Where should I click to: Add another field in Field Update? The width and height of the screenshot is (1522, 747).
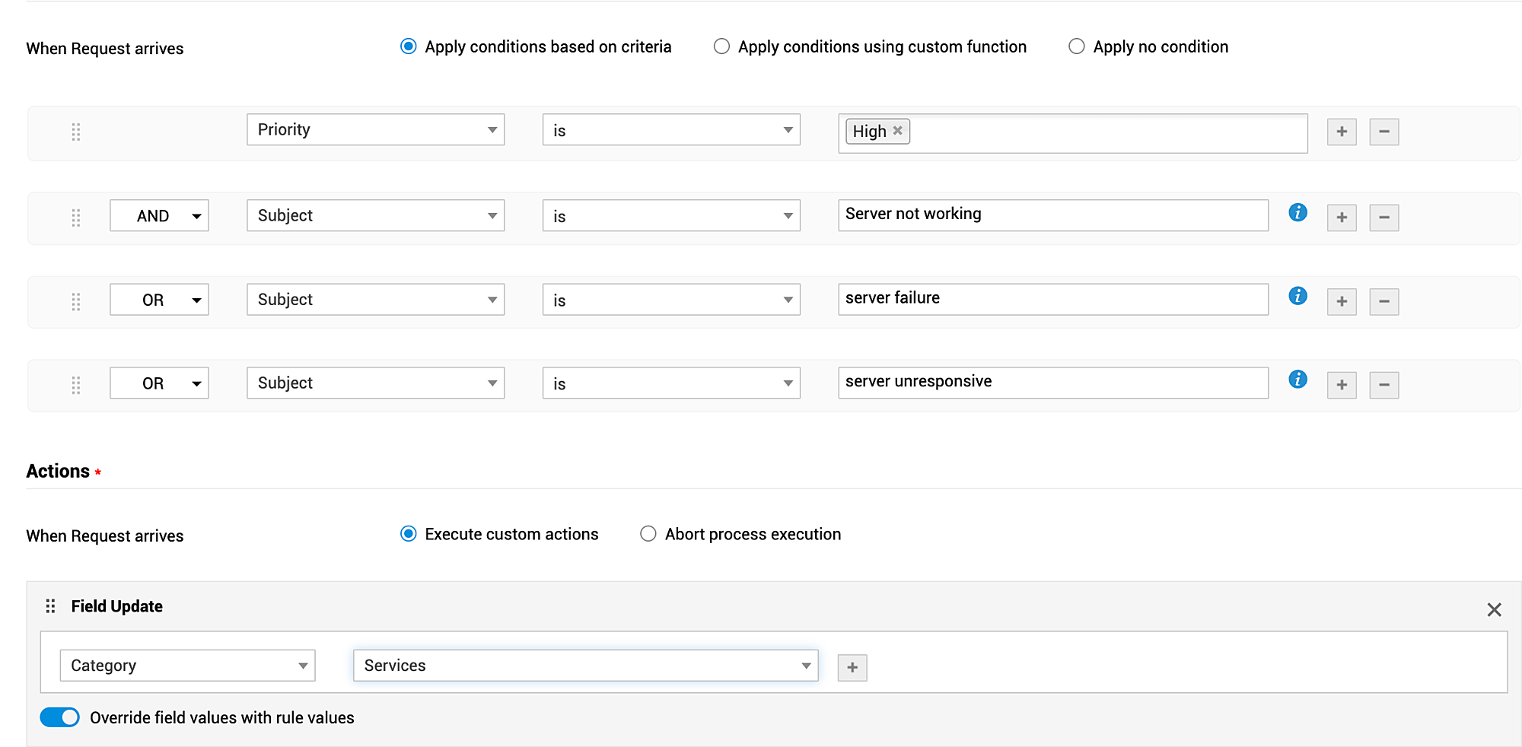pos(852,667)
